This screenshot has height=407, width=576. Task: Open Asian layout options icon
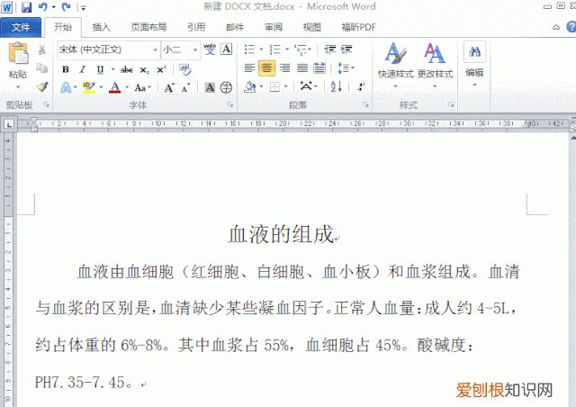click(x=306, y=86)
